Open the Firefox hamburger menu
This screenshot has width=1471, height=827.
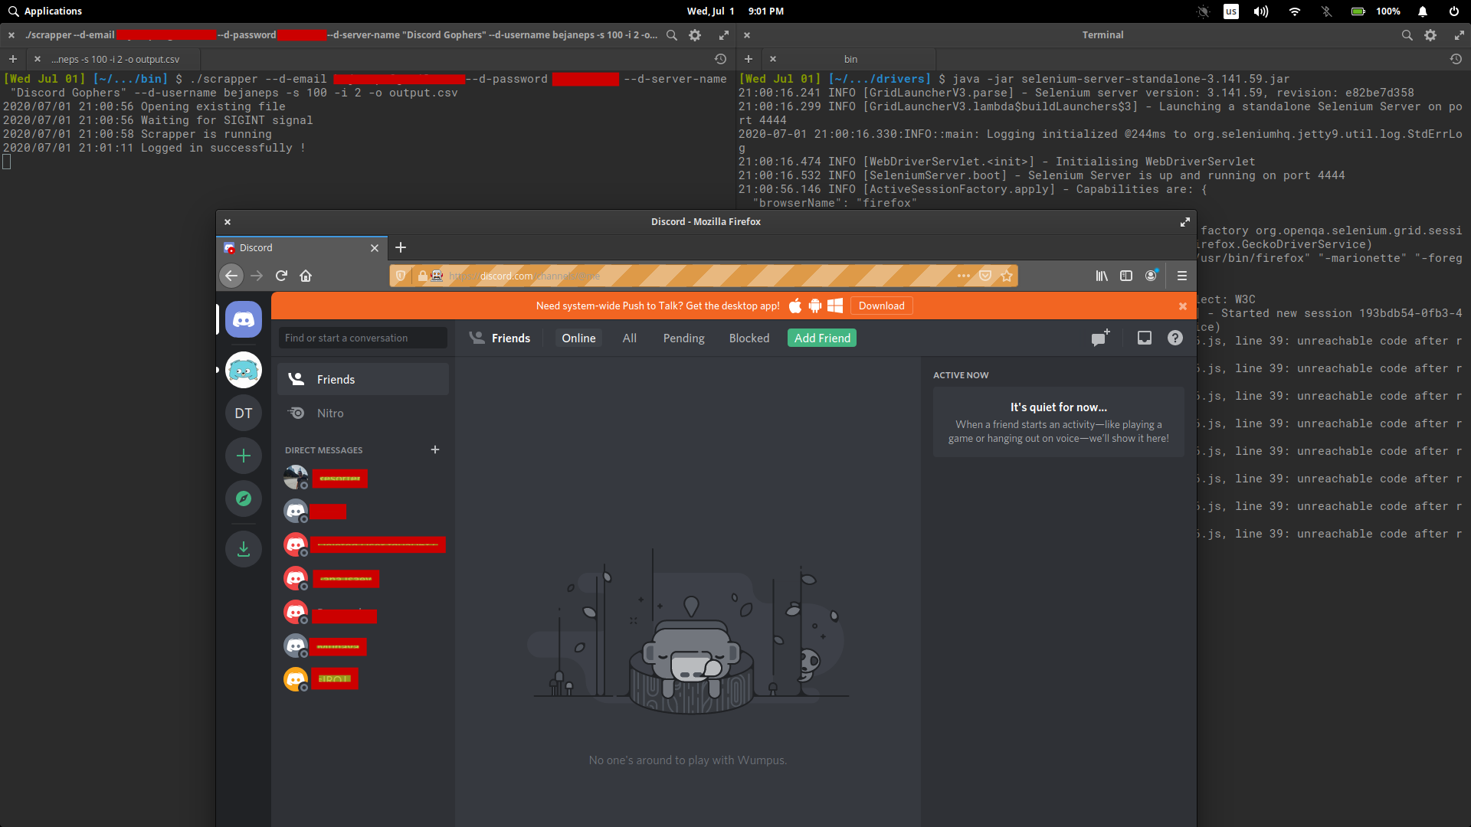coord(1181,276)
